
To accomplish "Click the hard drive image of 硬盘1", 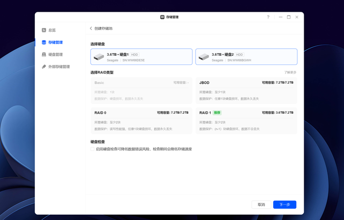I will [x=99, y=57].
